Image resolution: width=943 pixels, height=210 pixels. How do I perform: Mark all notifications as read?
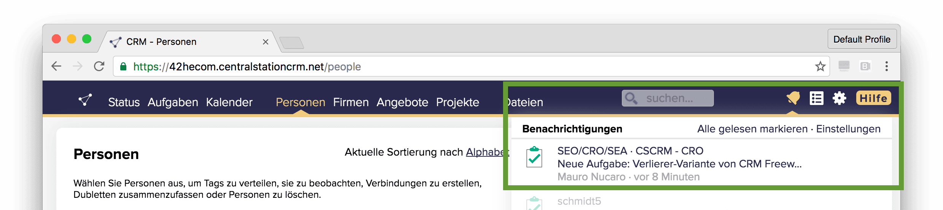click(x=752, y=129)
